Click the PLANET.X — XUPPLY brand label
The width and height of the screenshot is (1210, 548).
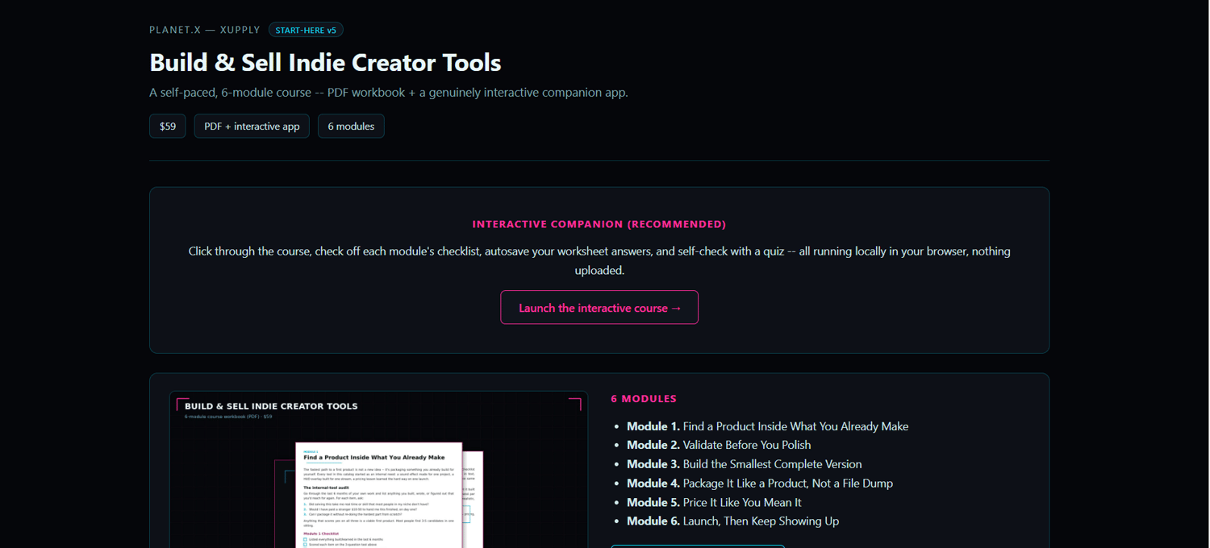(x=205, y=30)
